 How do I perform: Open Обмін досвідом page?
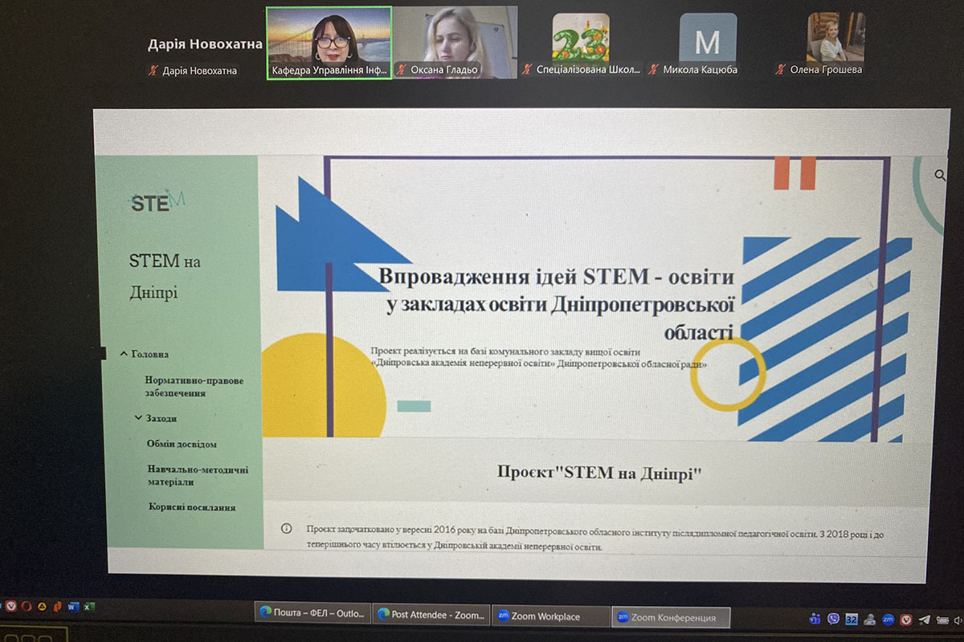(x=182, y=444)
